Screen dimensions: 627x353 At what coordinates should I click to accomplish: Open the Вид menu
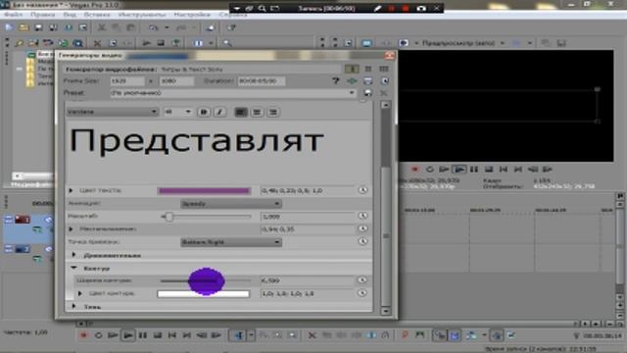point(70,15)
